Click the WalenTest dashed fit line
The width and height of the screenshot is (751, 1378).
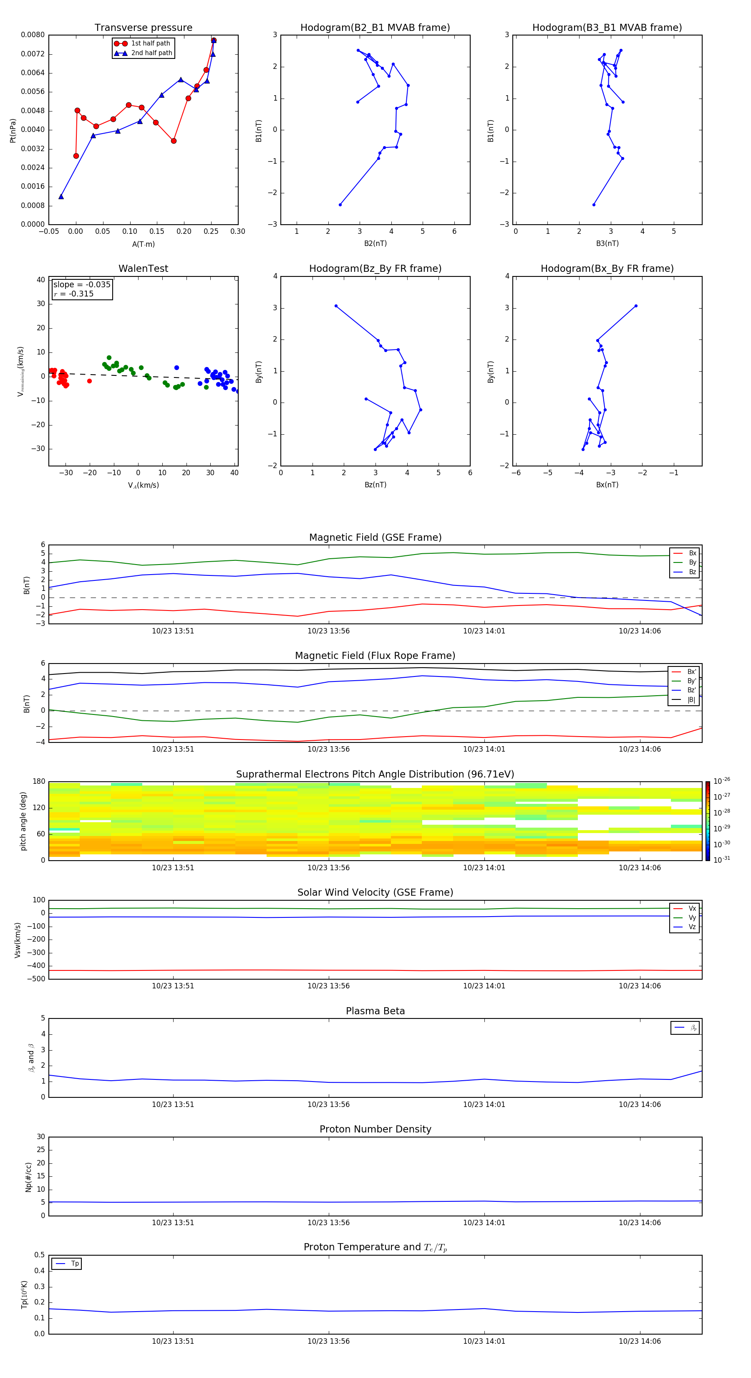pos(143,376)
